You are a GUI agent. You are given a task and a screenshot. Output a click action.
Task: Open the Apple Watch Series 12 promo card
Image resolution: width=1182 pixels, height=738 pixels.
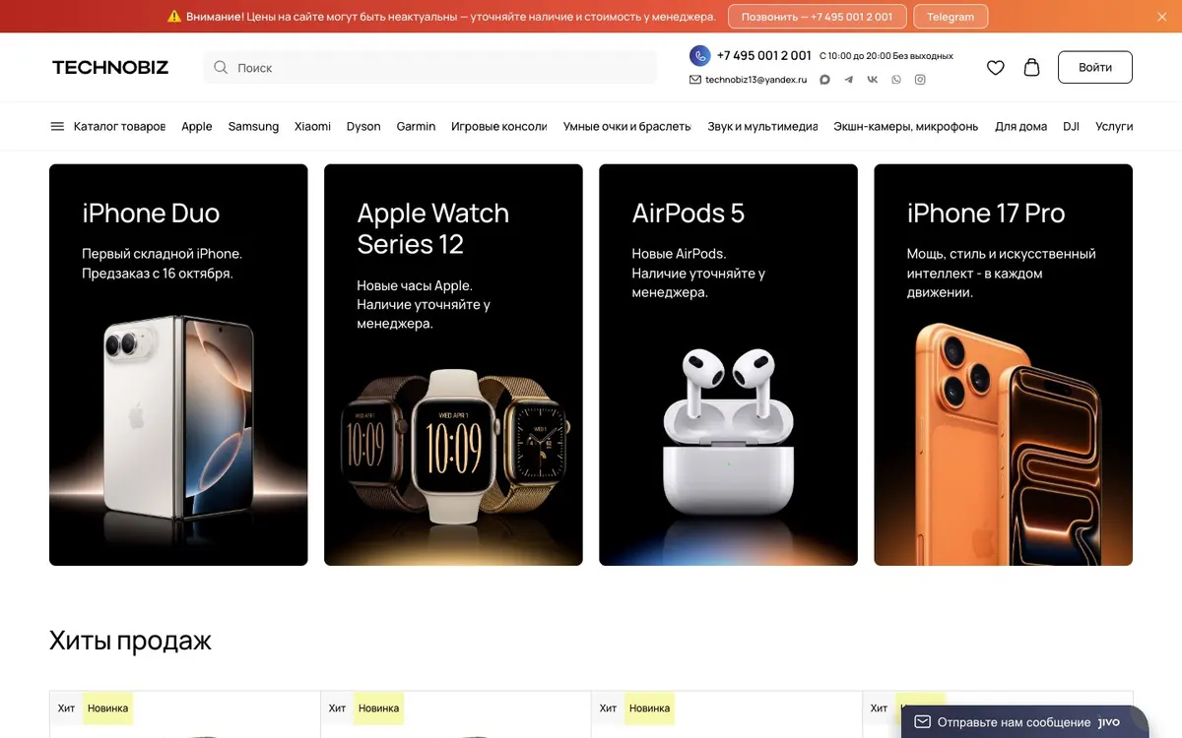(x=453, y=365)
